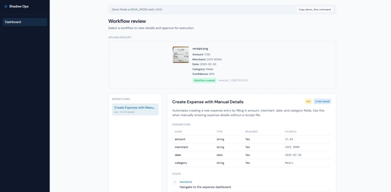The height and width of the screenshot is (192, 391).
Task: Click the Create Expense with Manual Details heading
Action: coord(208,102)
